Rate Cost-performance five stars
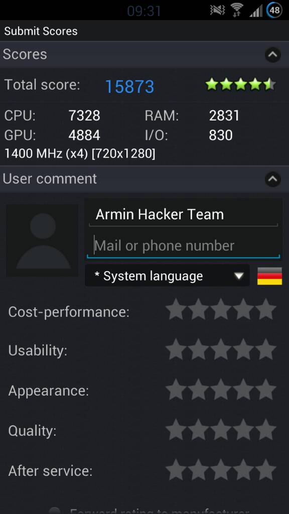Viewport: 289px width, 514px height. coord(266,309)
